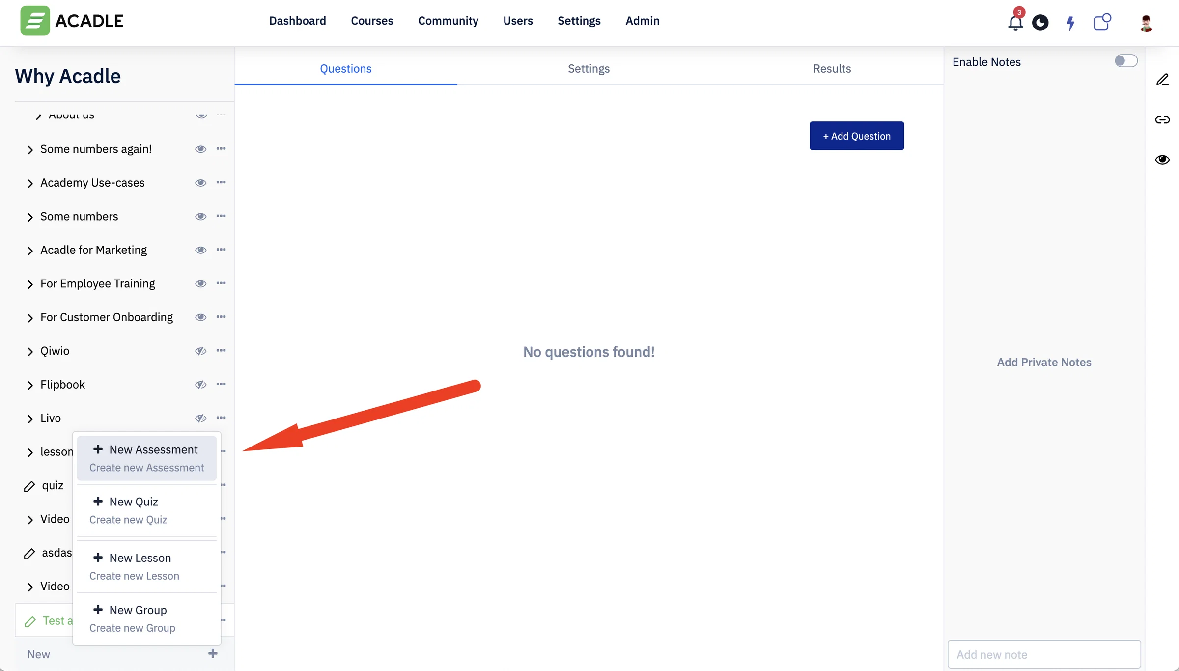Open more options for Qiwio
This screenshot has height=671, width=1179.
pos(221,351)
